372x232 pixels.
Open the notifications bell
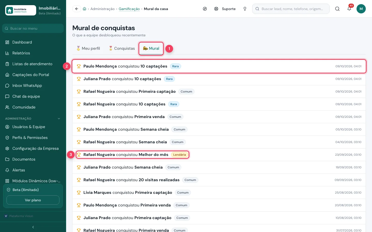[x=349, y=9]
